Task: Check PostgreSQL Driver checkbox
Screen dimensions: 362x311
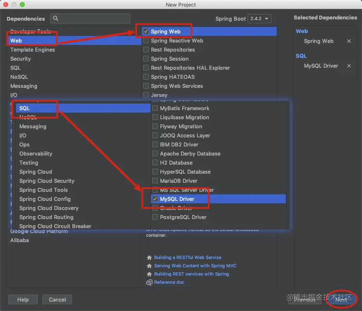Action: pyautogui.click(x=155, y=217)
